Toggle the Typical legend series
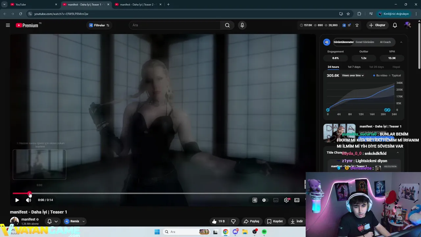The image size is (421, 237). click(395, 75)
